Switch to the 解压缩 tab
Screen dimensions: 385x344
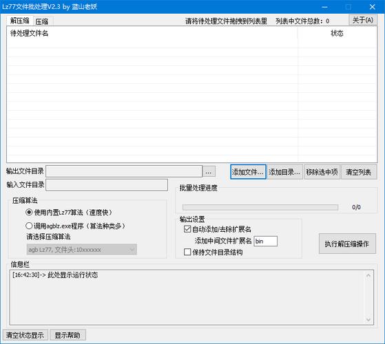pyautogui.click(x=20, y=21)
